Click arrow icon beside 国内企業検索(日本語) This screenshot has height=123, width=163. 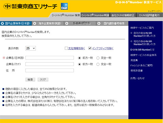(x=2, y=24)
